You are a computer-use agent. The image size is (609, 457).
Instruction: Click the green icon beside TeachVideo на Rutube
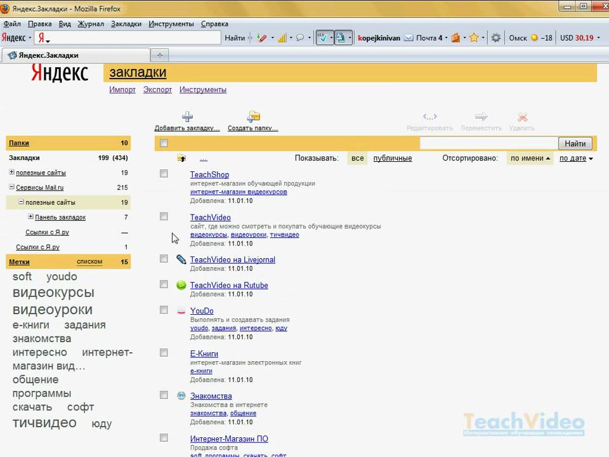[181, 285]
